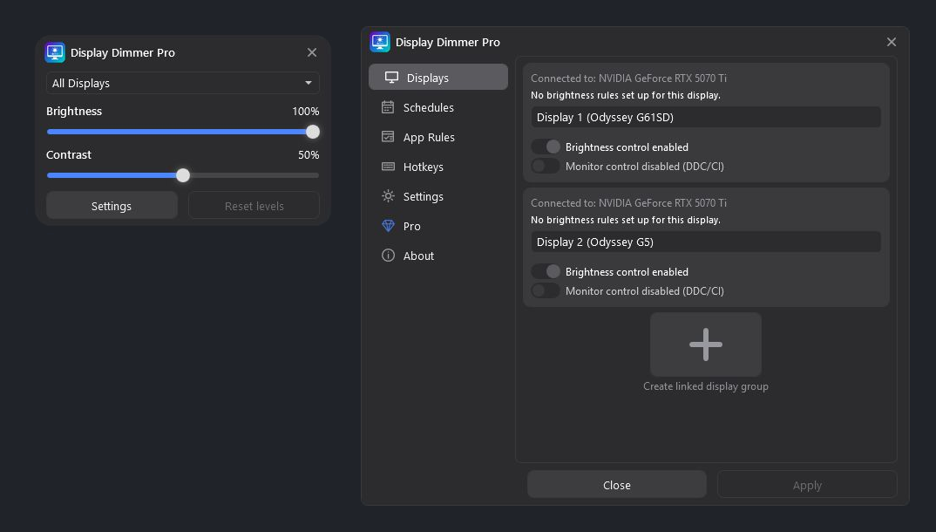Image resolution: width=936 pixels, height=532 pixels.
Task: Click the app logo in small dimmer window
Action: coord(55,52)
